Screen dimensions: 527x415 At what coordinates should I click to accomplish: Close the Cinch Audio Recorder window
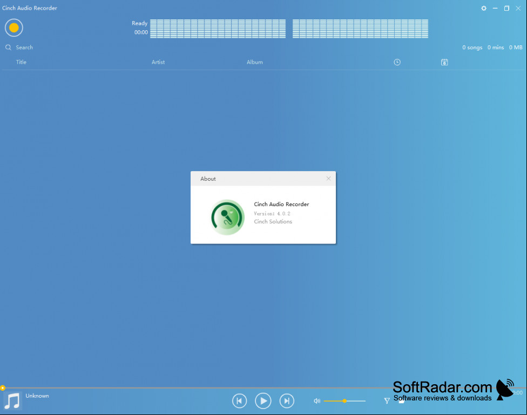(x=518, y=8)
